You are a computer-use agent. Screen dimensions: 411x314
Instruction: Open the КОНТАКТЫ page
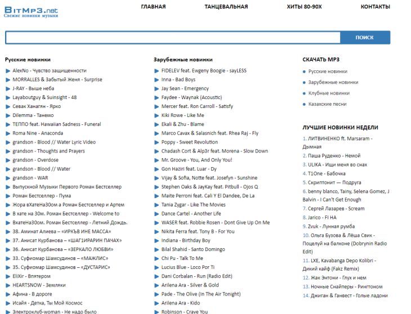(375, 7)
